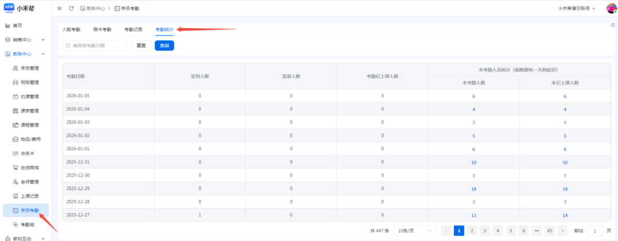The image size is (618, 241).
Task: Switch to the 人脸考勤 tab
Action: pos(71,29)
